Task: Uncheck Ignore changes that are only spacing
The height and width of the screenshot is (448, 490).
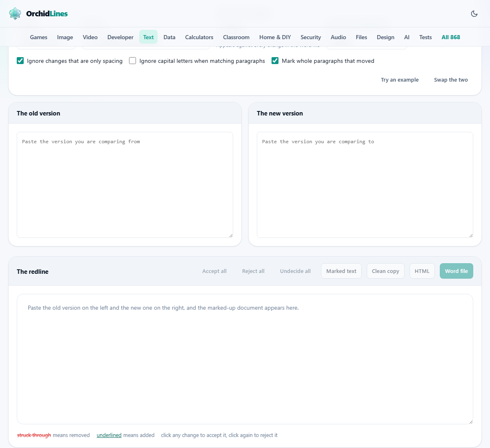Action: pos(20,61)
